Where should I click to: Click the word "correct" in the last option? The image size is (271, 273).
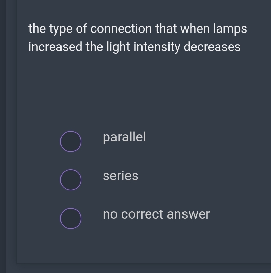[142, 214]
